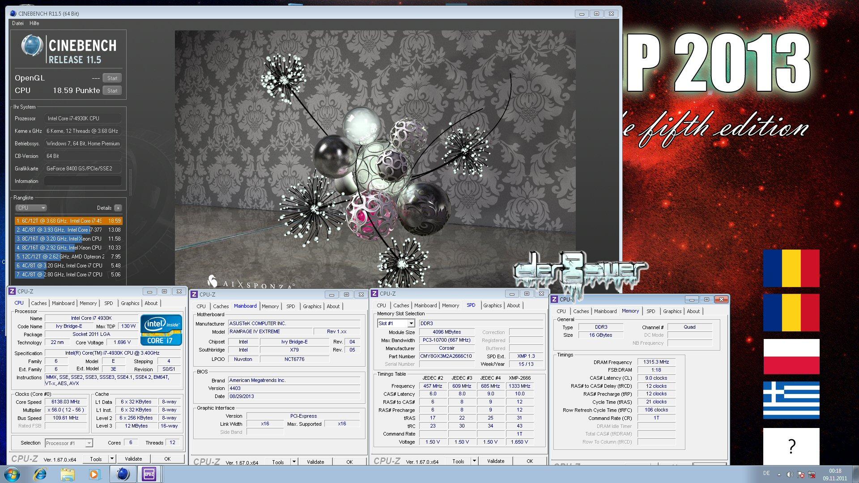Image resolution: width=859 pixels, height=483 pixels.
Task: Open Caches tab in first CPU-Z window
Action: 38,303
